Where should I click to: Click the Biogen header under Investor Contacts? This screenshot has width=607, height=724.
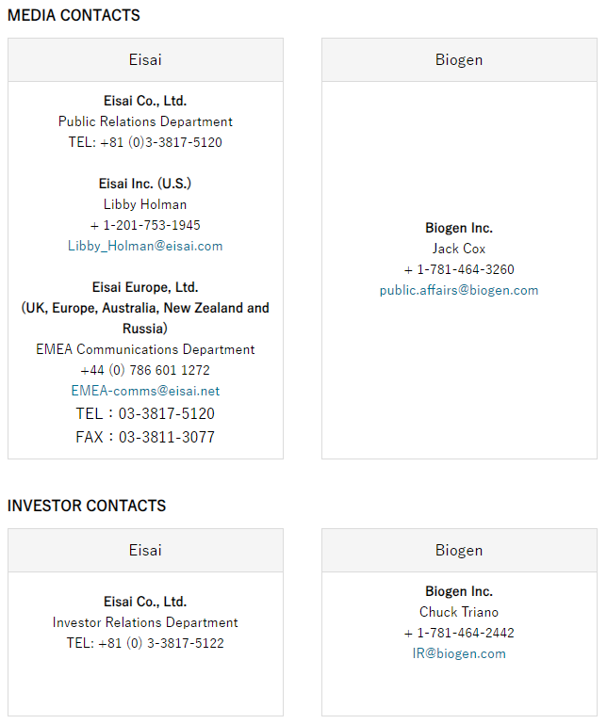(459, 550)
